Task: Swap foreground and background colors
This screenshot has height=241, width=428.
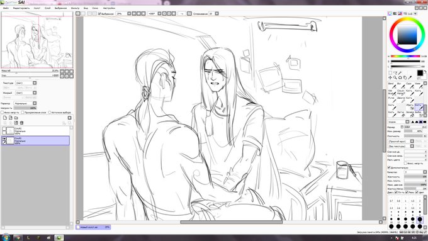Action: (x=425, y=72)
